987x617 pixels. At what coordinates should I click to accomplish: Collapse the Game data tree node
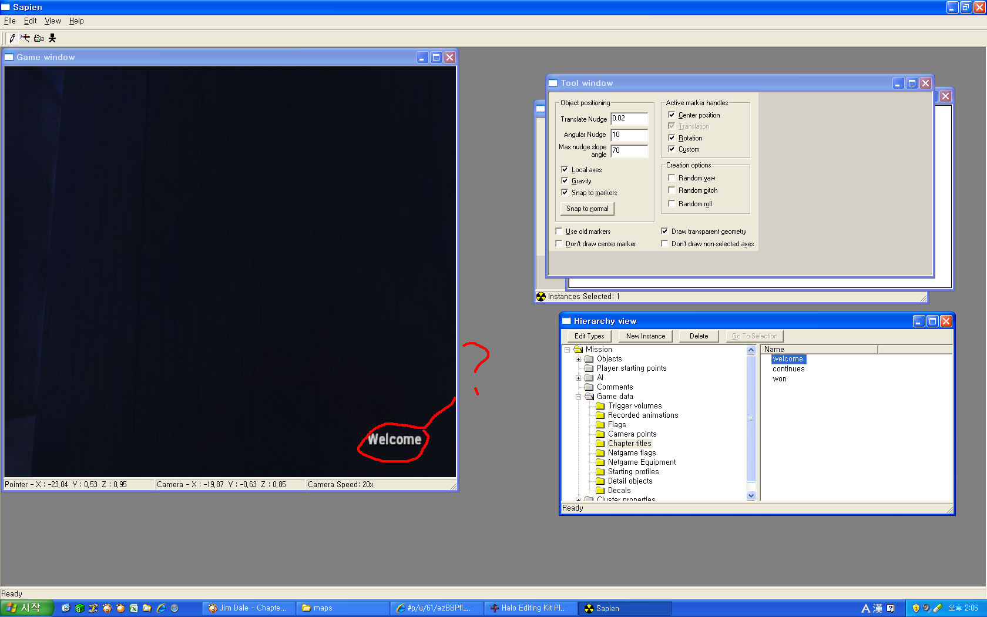pyautogui.click(x=579, y=397)
